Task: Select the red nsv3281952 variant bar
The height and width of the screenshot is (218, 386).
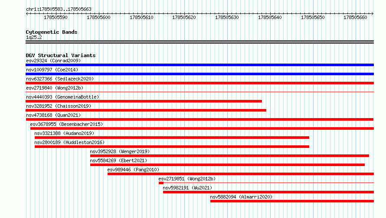Action: click(146, 110)
